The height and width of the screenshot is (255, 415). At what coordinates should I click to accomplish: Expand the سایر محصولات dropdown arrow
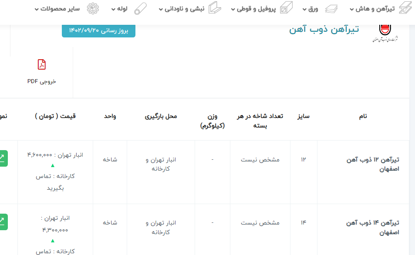coord(37,9)
